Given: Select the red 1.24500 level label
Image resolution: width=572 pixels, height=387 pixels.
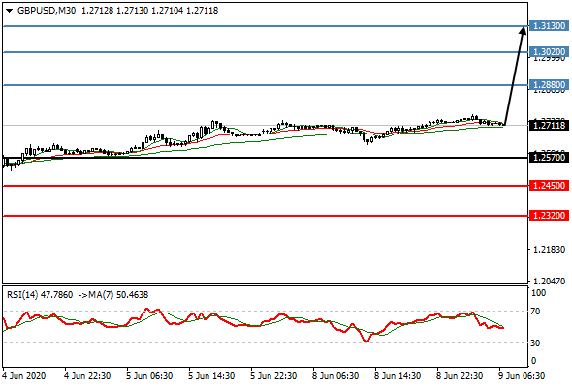Looking at the screenshot, I should (x=549, y=186).
